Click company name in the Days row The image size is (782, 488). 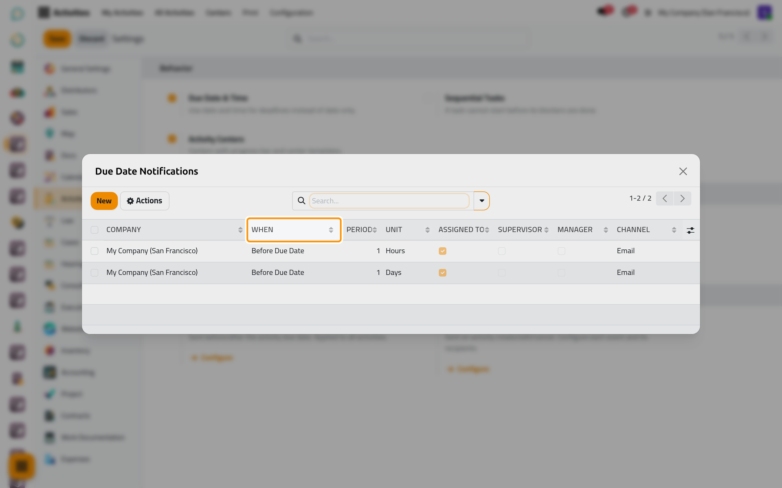(x=152, y=272)
